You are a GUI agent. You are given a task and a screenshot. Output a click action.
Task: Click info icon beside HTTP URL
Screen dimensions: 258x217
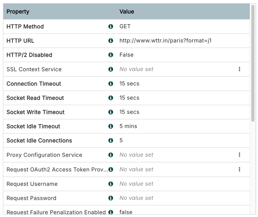(x=111, y=41)
